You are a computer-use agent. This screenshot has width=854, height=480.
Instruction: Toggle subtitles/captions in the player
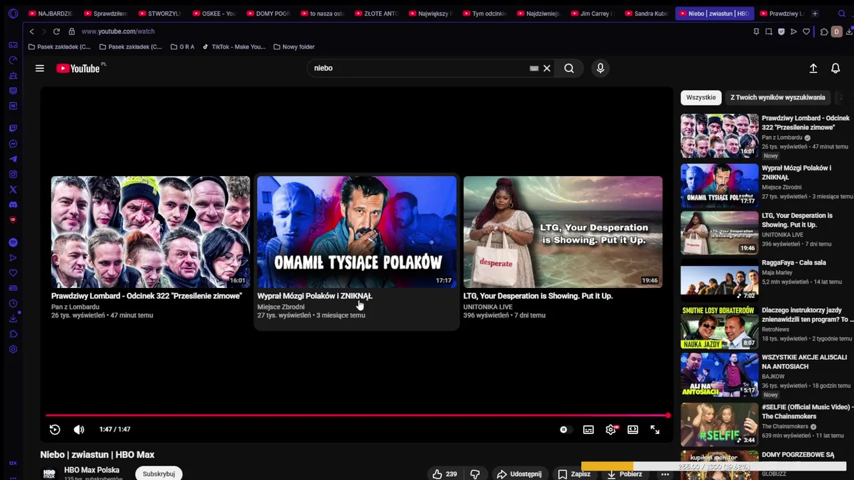pyautogui.click(x=588, y=430)
